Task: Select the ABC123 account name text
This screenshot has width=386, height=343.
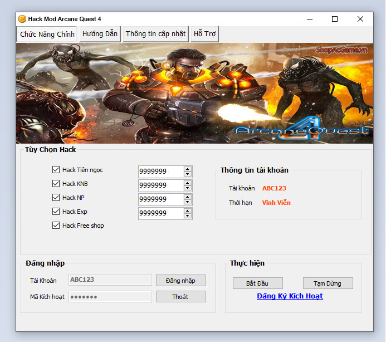Action: coord(274,188)
